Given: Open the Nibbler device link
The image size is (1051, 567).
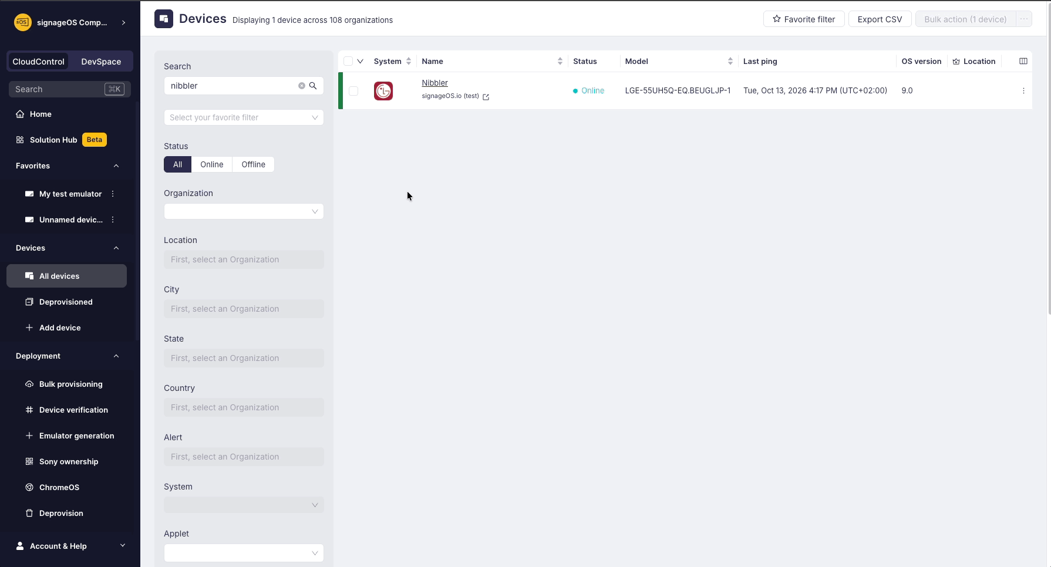Looking at the screenshot, I should coord(434,83).
